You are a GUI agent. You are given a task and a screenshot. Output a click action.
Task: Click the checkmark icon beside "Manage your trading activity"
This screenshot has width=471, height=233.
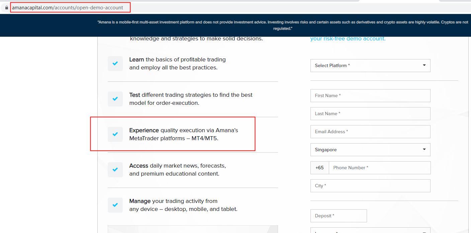[x=115, y=205]
